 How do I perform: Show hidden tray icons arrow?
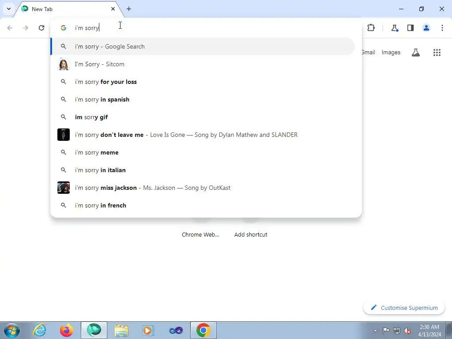tap(375, 331)
